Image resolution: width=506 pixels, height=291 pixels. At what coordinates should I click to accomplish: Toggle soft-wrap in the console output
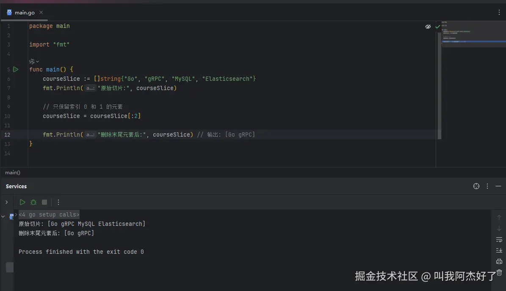coord(499,239)
